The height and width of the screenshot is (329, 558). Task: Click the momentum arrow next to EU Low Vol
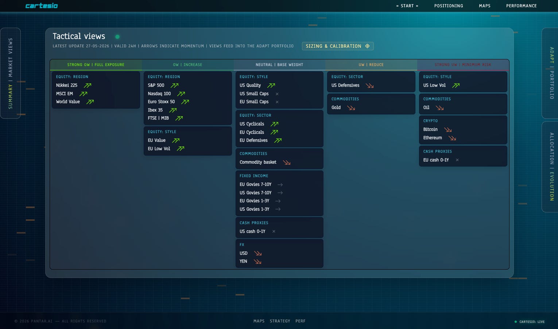coord(181,149)
